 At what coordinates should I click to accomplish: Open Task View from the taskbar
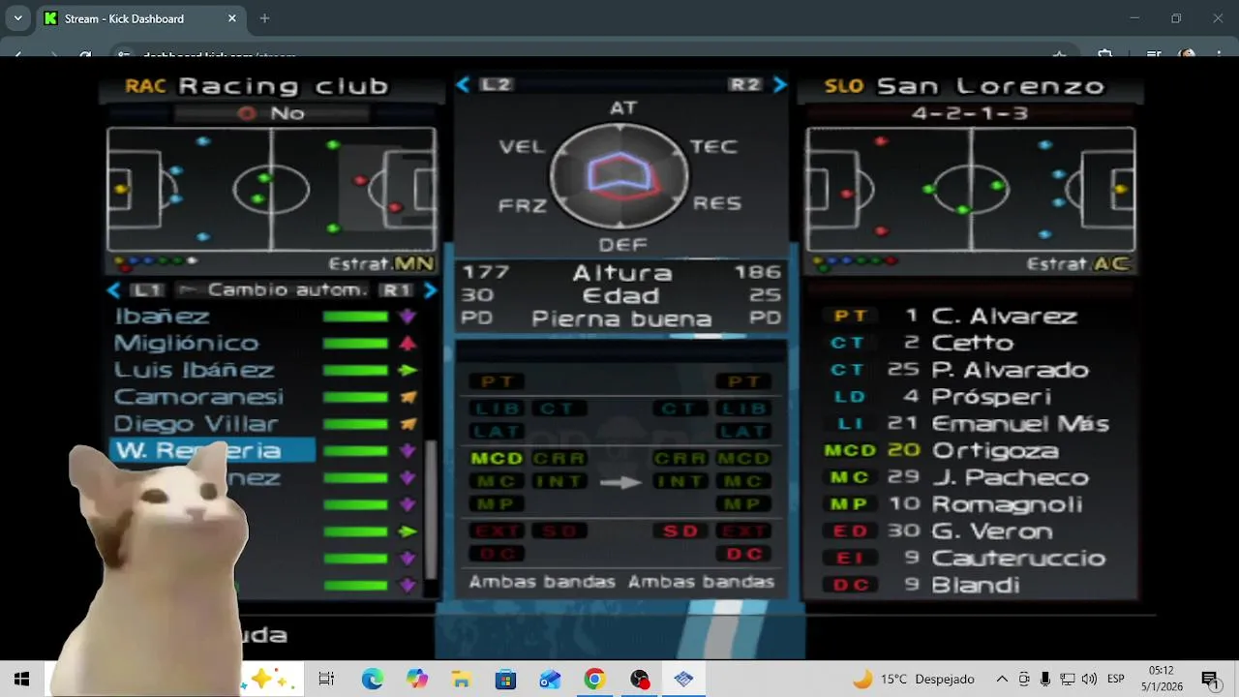(x=326, y=679)
